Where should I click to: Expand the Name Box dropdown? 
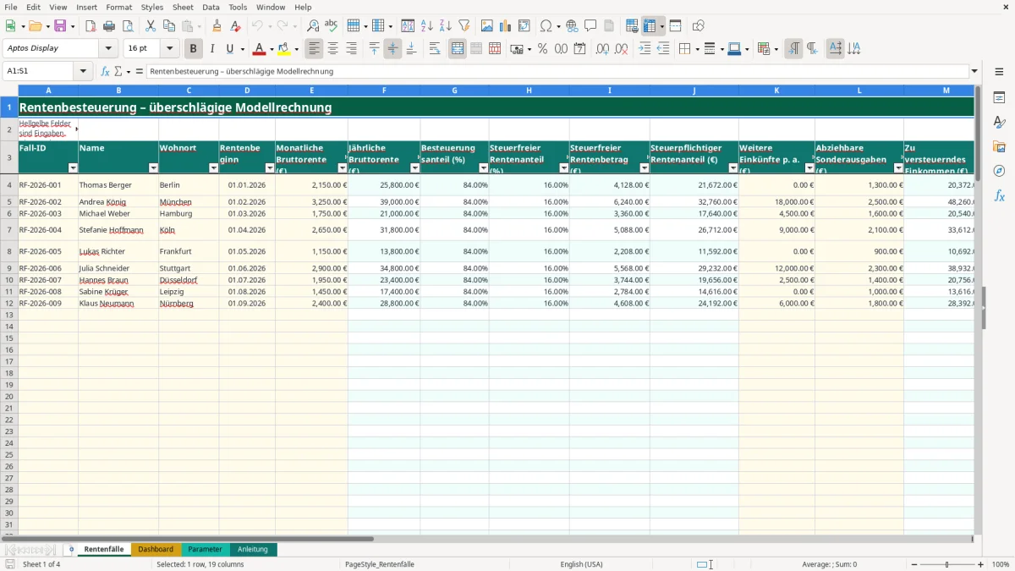tap(83, 71)
